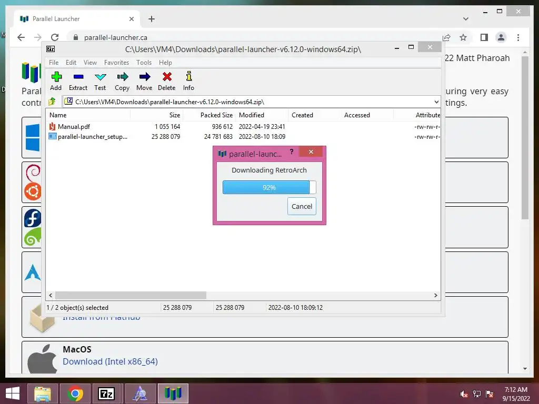
Task: Close the Parallel Launcher browser tab
Action: click(131, 19)
